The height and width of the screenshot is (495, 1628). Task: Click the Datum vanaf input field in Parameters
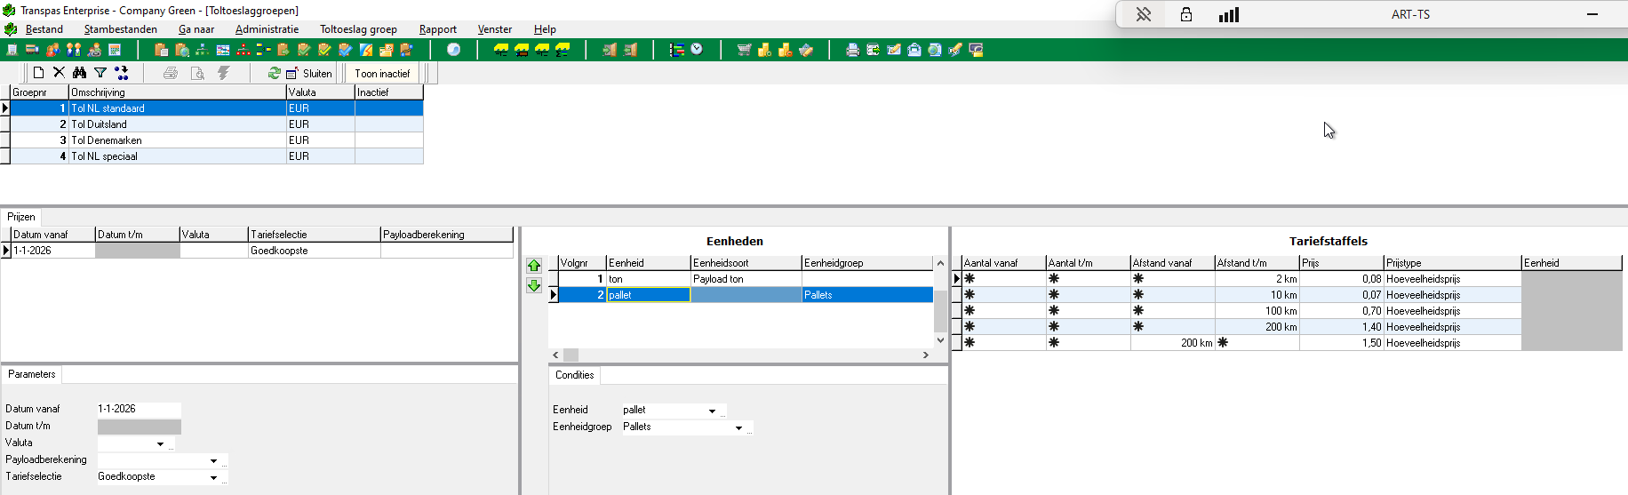[x=139, y=409]
